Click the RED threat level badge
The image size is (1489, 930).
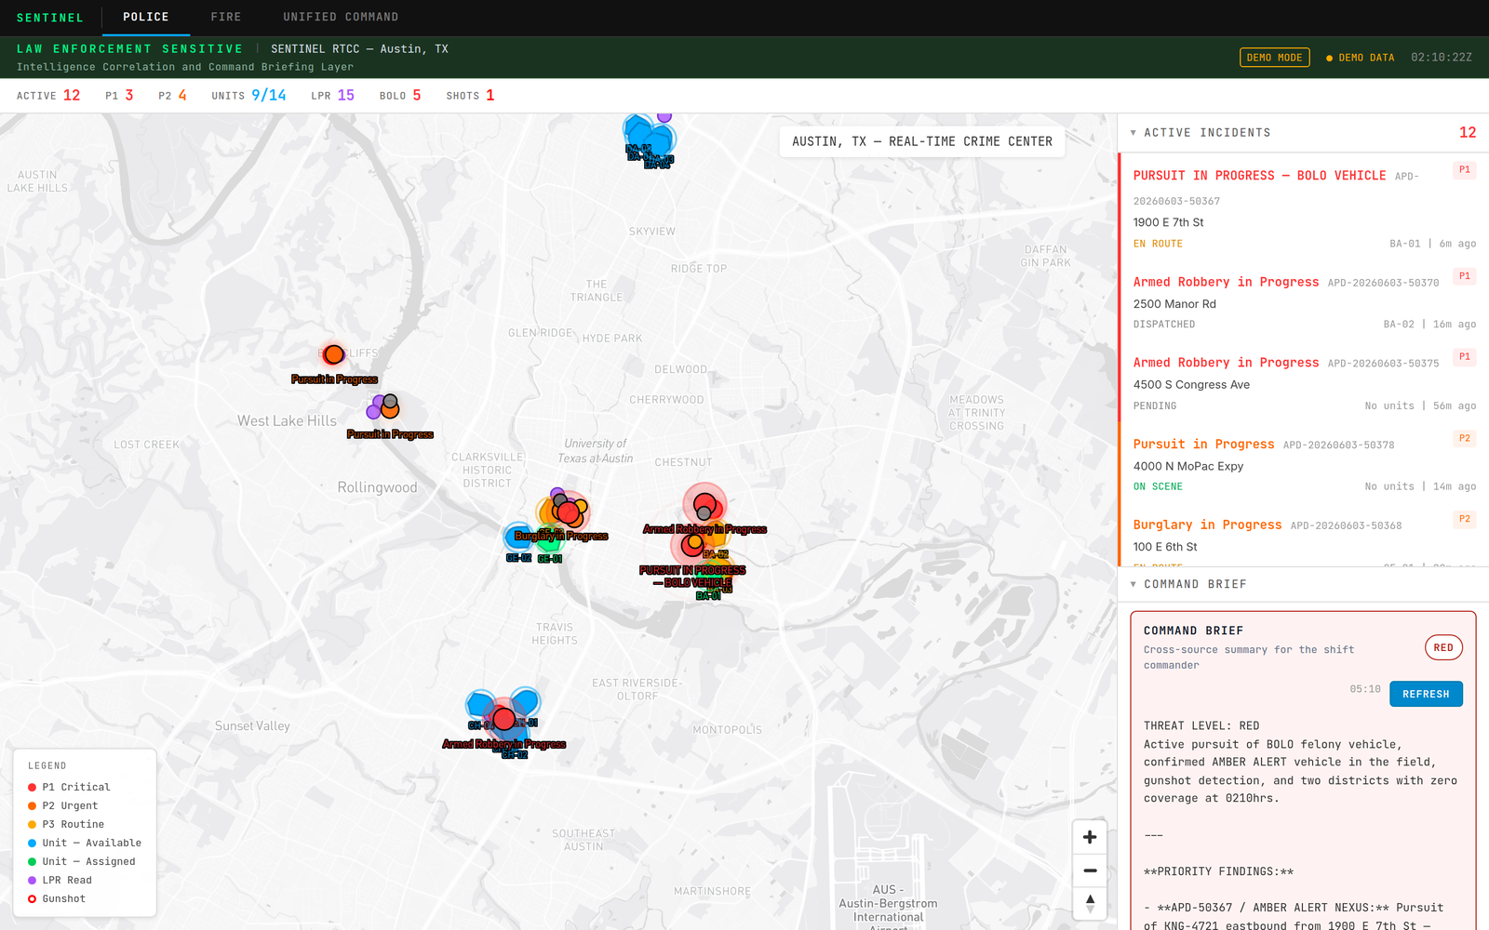pyautogui.click(x=1443, y=647)
